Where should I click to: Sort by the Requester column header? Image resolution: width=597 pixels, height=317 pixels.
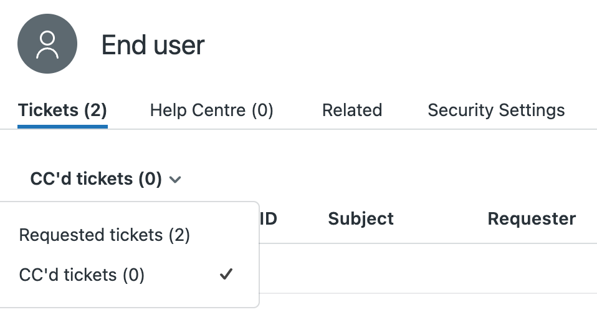[x=531, y=218]
